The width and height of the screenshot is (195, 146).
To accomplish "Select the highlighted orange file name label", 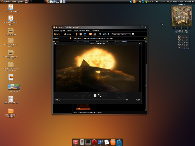I will 83,109.
